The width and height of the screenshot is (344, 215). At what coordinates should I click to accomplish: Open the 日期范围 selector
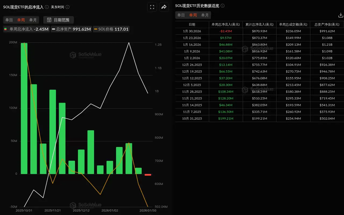(x=59, y=20)
